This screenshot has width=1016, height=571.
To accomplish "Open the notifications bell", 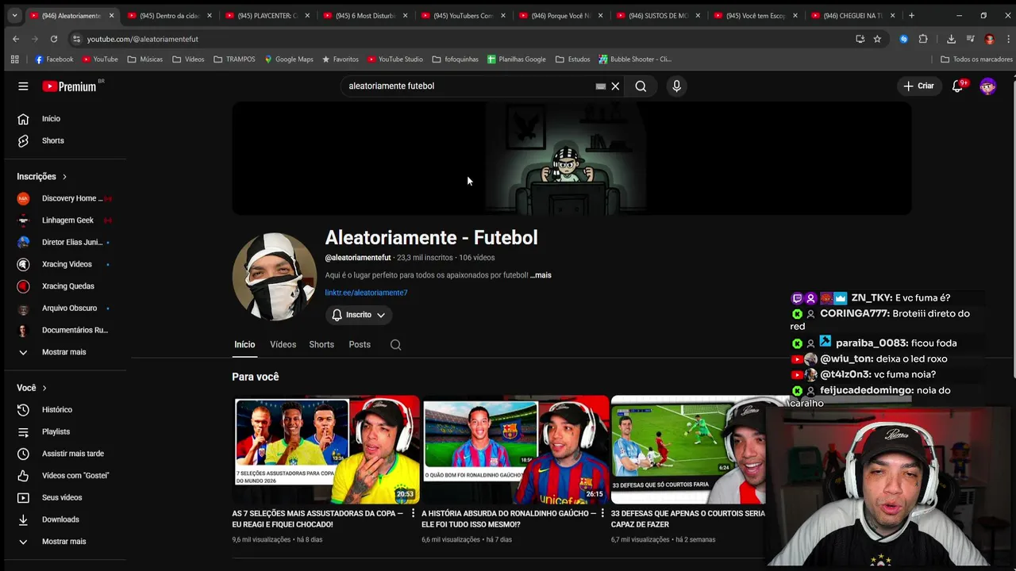I will click(957, 86).
